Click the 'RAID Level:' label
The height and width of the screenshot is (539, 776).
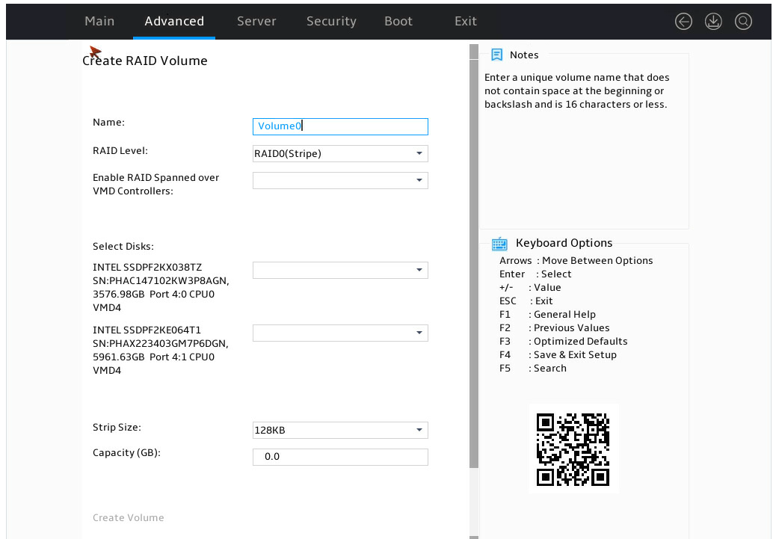click(x=120, y=151)
